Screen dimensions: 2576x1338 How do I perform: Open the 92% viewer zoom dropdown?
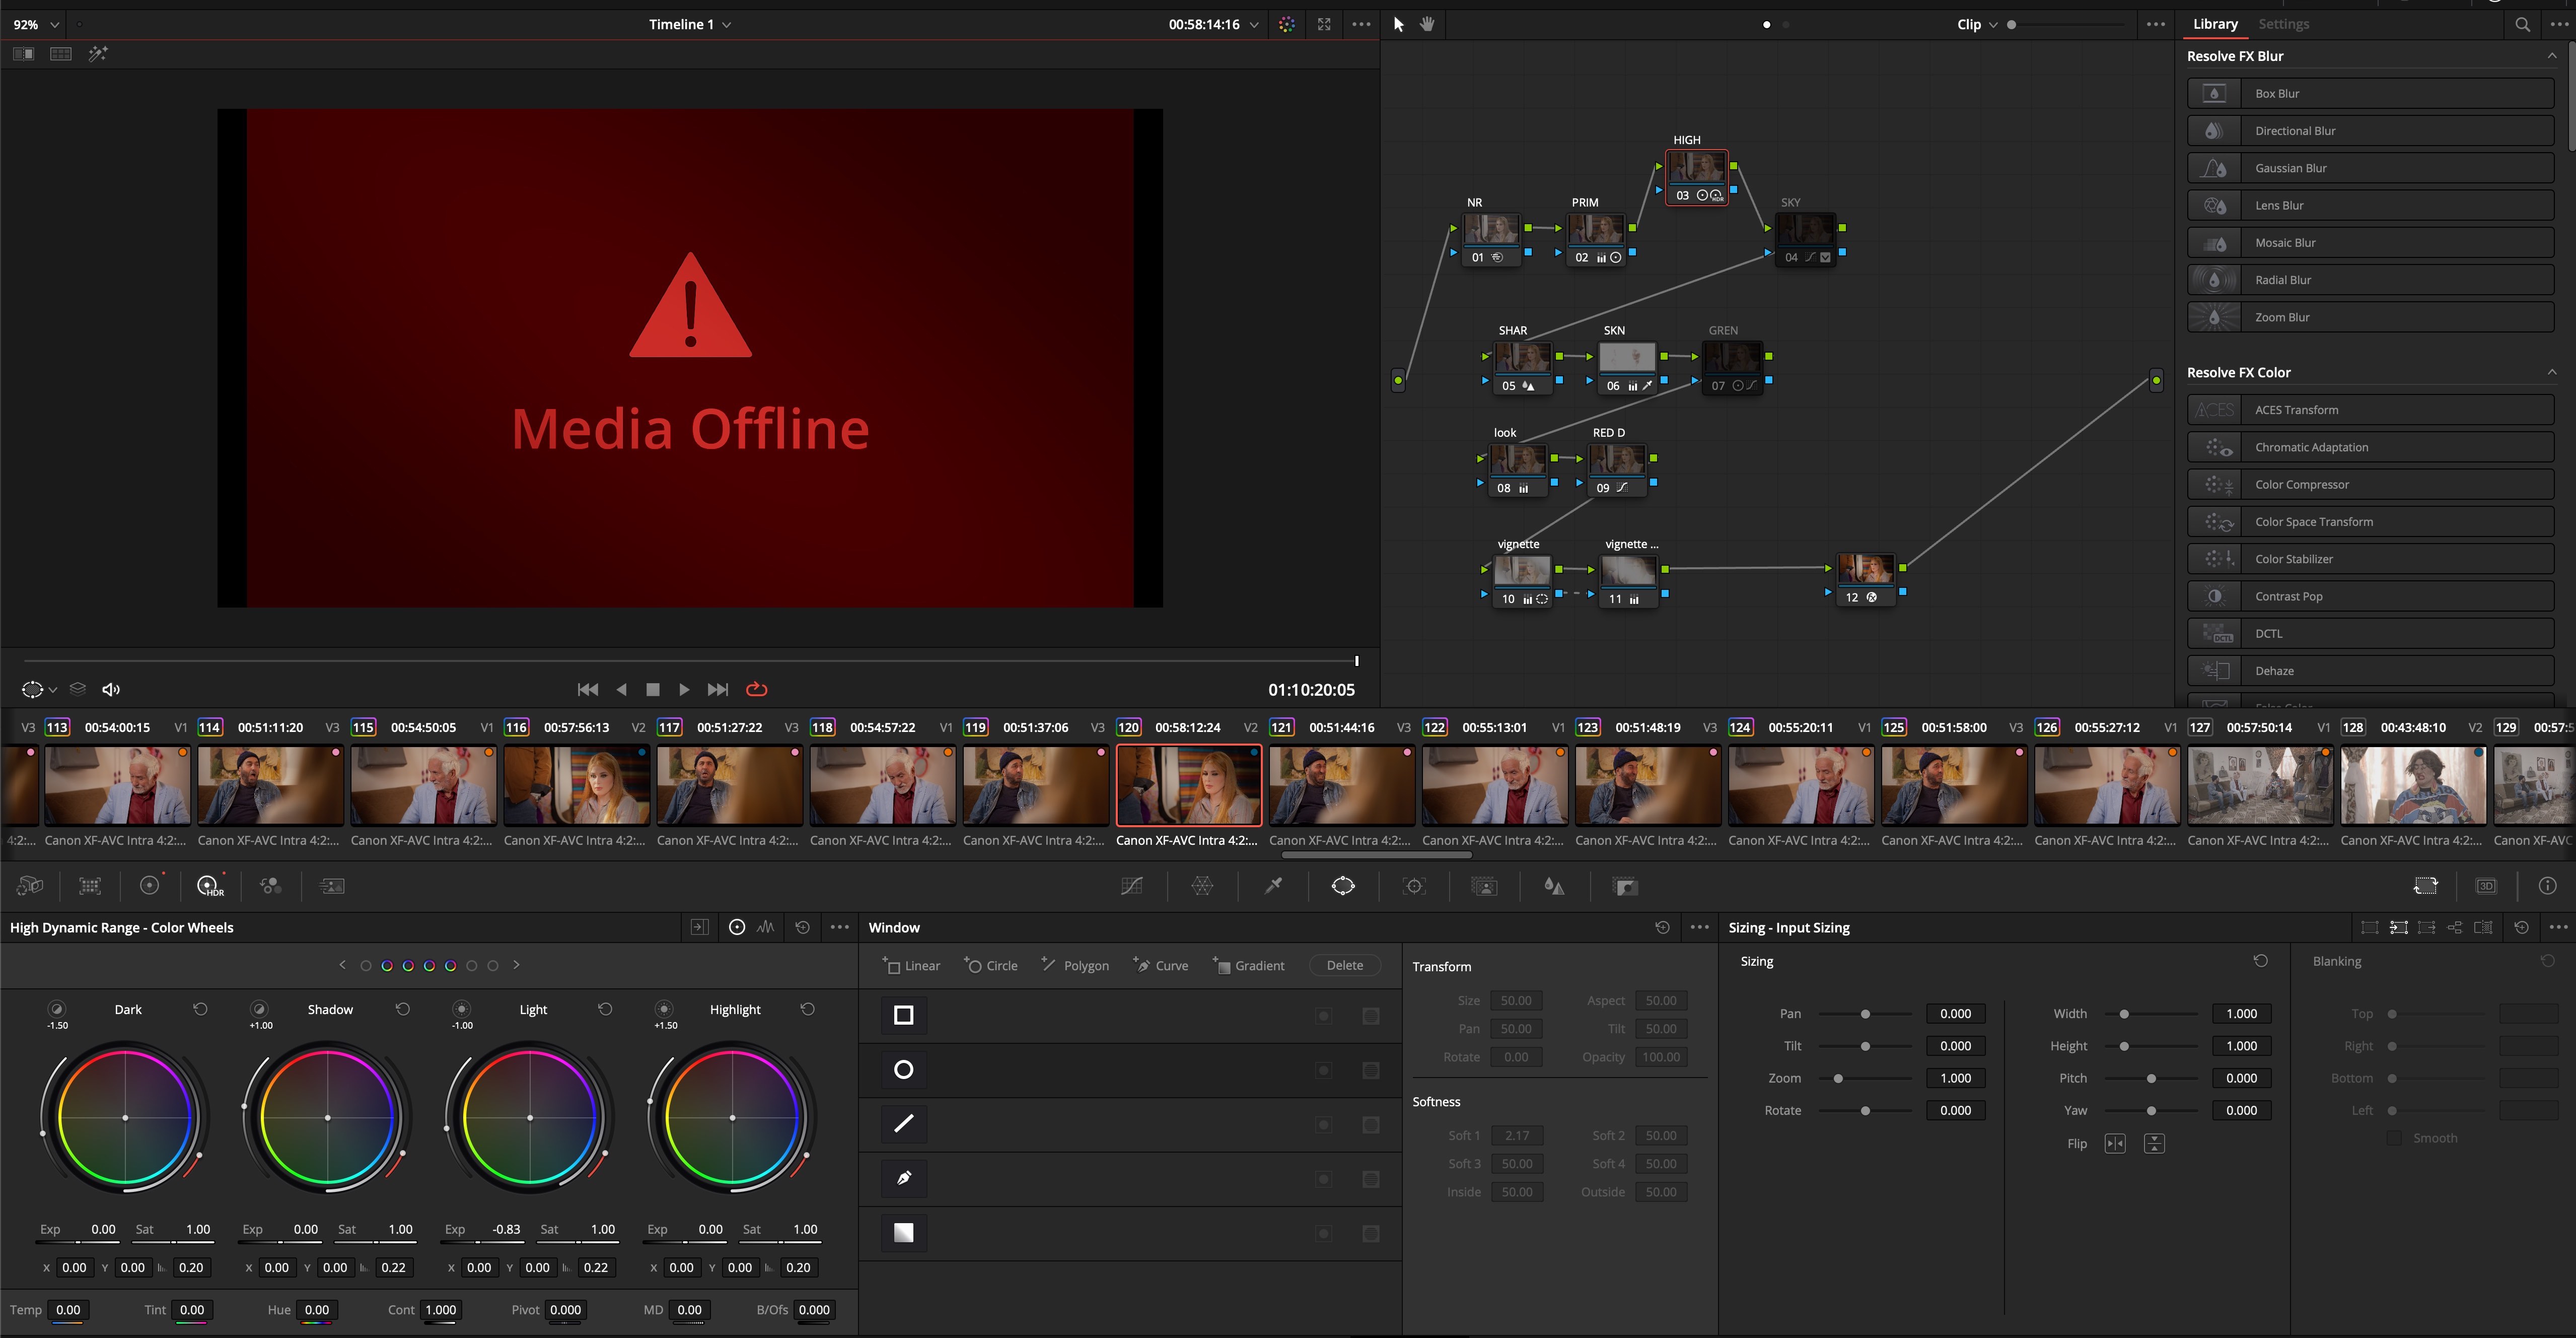point(36,24)
